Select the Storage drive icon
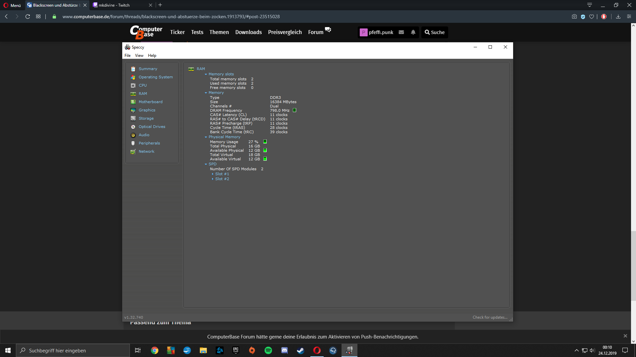Viewport: 636px width, 357px height. [x=133, y=119]
